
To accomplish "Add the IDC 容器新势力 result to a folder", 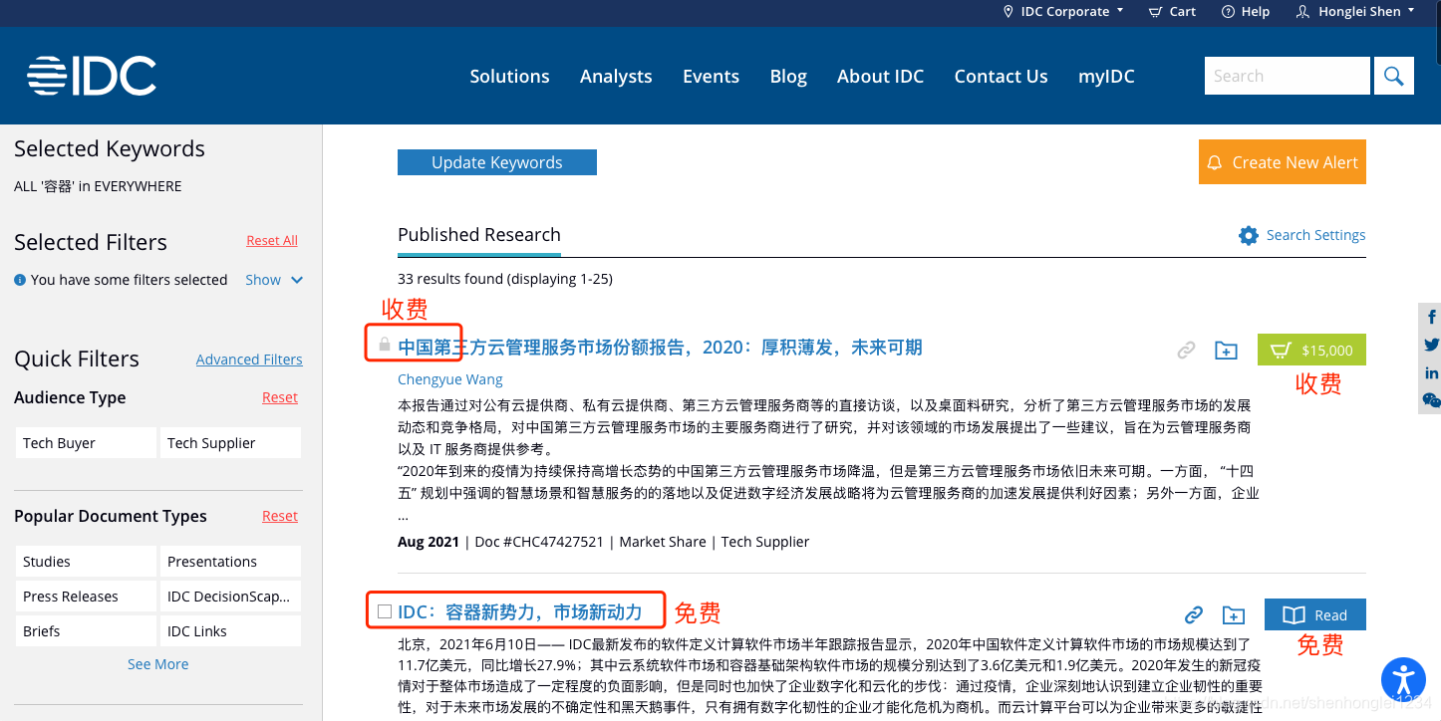I will click(x=1234, y=614).
